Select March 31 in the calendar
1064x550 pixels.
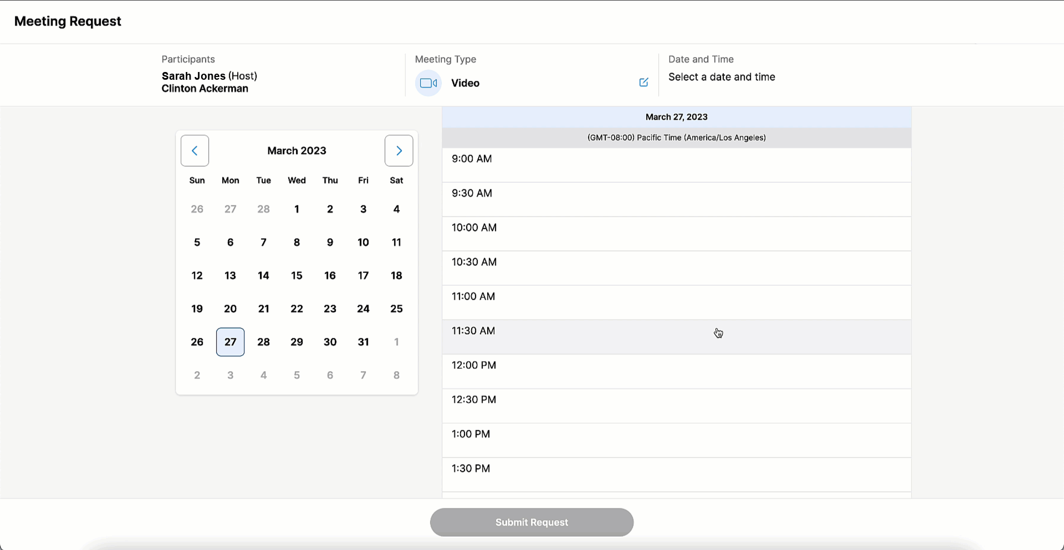click(363, 342)
